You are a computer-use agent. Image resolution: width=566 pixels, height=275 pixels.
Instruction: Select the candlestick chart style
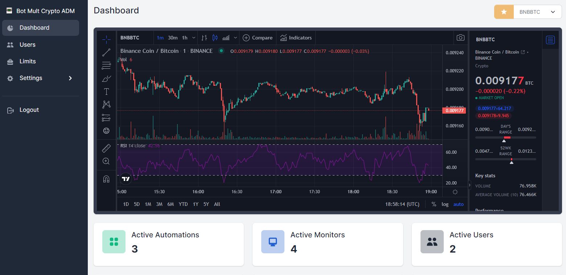215,38
